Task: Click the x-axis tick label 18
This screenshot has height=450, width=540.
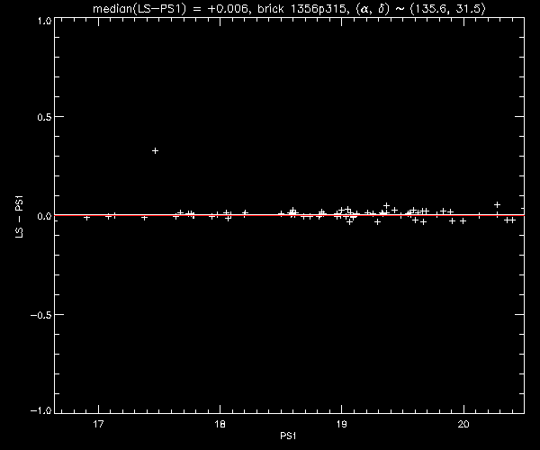Action: click(x=220, y=424)
